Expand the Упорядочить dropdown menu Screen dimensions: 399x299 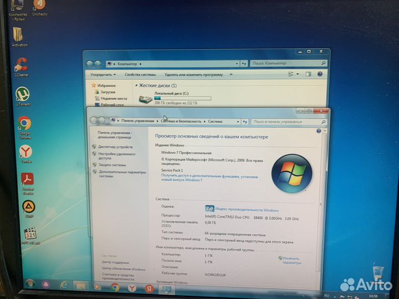click(103, 74)
